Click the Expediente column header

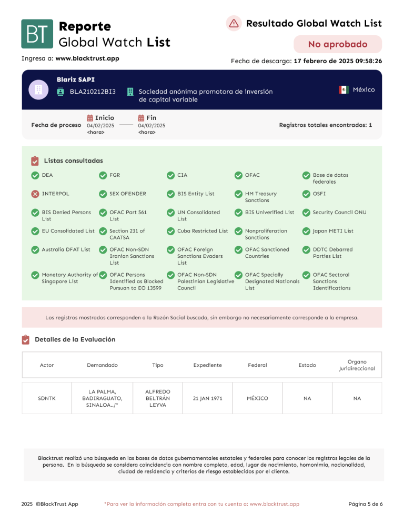click(x=207, y=365)
